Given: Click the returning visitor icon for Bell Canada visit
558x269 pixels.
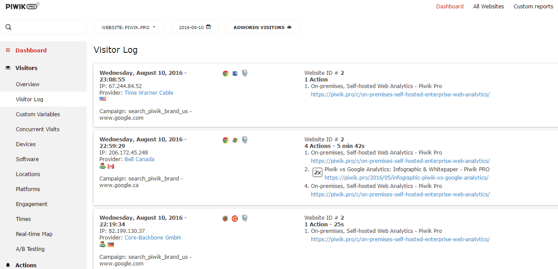Looking at the screenshot, I should click(102, 166).
